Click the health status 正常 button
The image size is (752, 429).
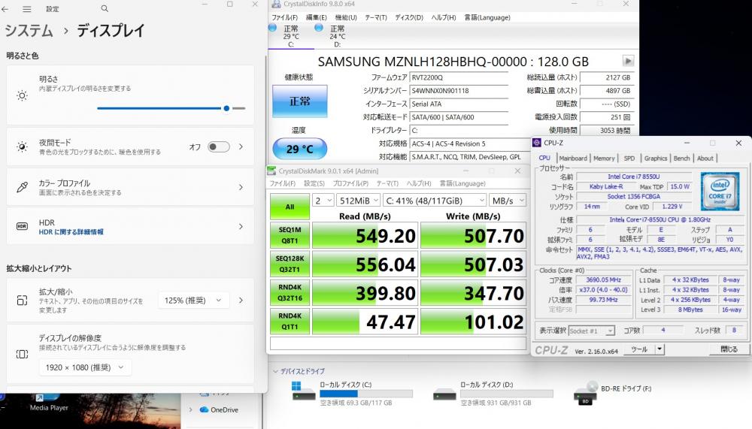pyautogui.click(x=300, y=101)
